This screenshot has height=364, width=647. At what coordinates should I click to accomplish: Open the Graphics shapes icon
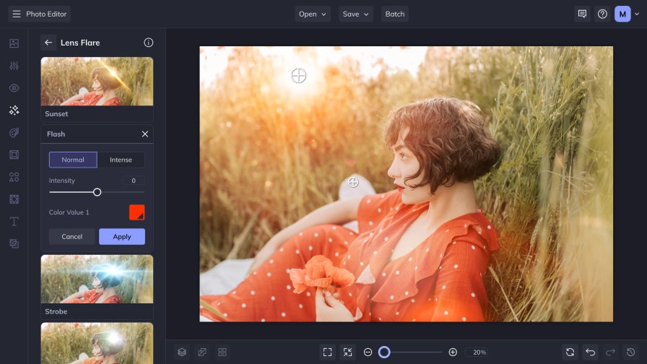[14, 177]
